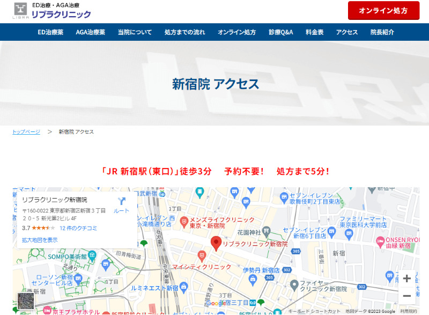Viewport: 429px width, 315px height.
Task: Click 拡大地図を表示 to view the larger map
Action: [x=40, y=240]
